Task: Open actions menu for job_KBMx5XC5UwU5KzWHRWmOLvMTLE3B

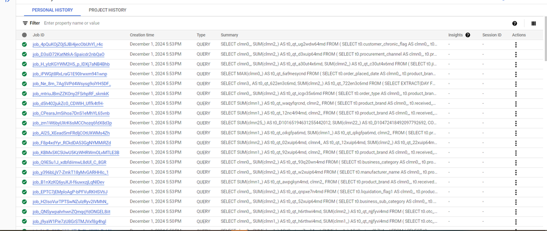Action: coord(516,152)
